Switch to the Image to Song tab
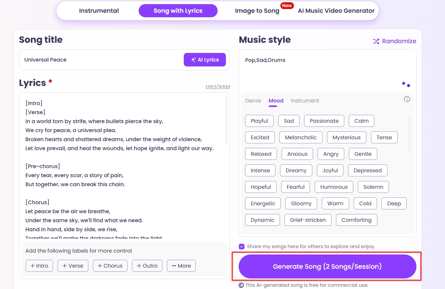Image resolution: width=445 pixels, height=289 pixels. [x=257, y=11]
